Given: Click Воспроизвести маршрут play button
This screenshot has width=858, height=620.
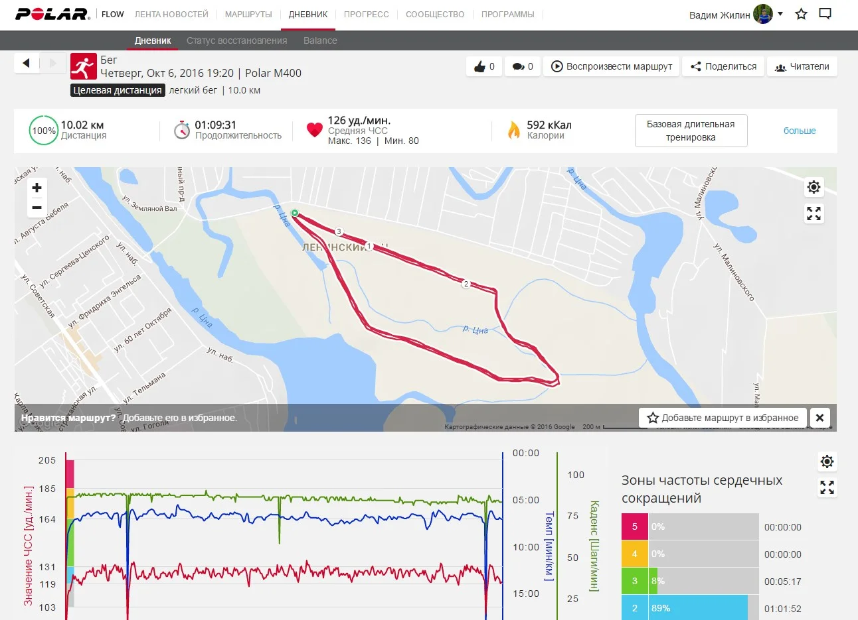Looking at the screenshot, I should (x=612, y=66).
